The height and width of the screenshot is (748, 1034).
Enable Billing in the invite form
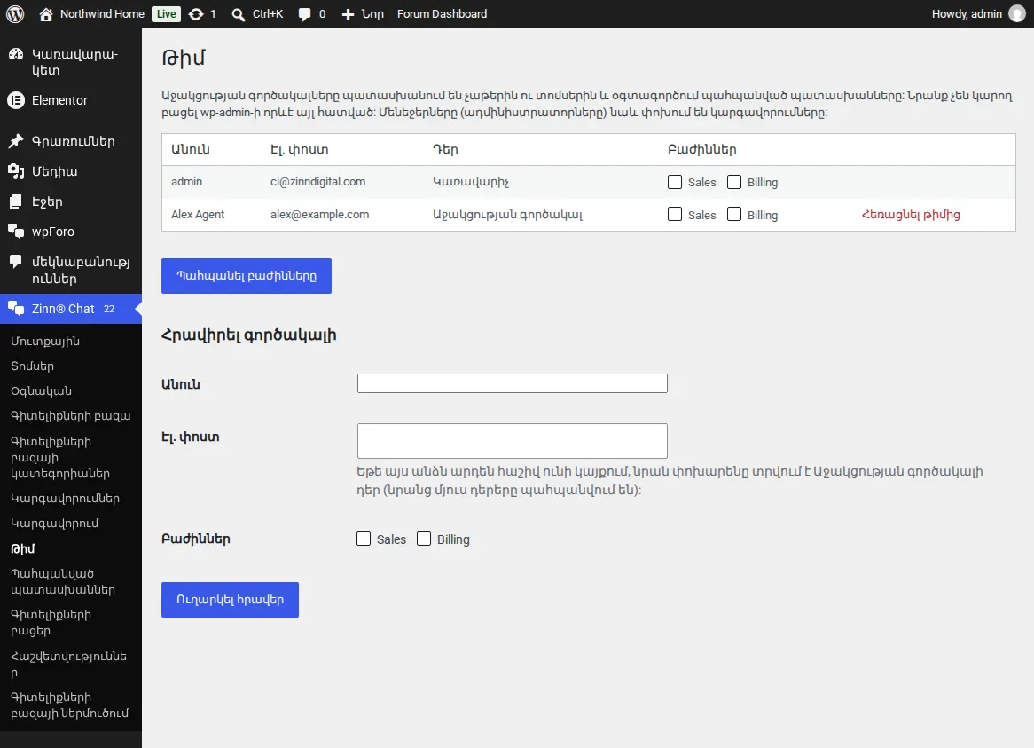424,539
